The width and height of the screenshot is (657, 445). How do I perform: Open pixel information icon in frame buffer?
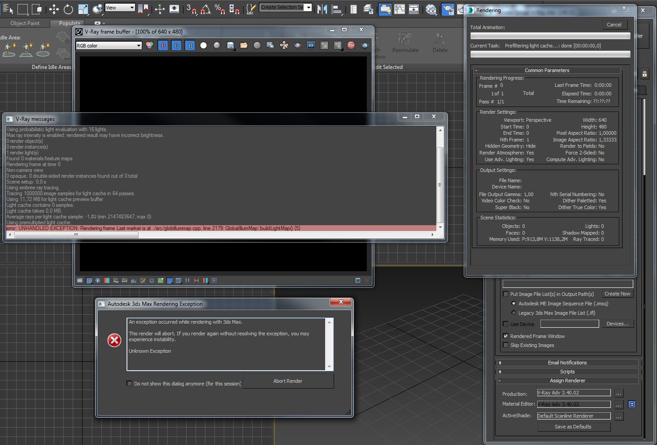(98, 280)
